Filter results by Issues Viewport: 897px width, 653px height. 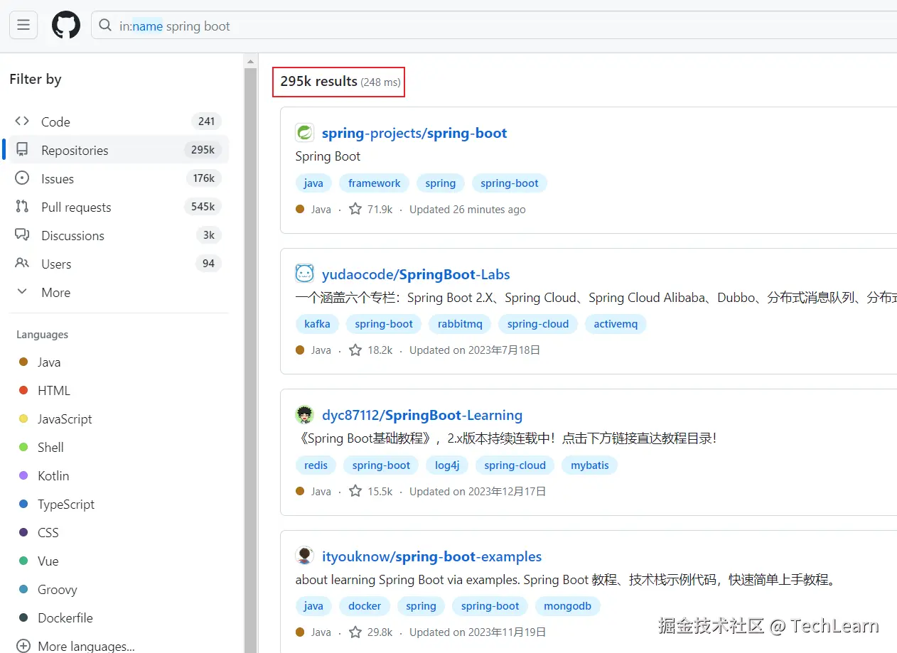click(119, 178)
